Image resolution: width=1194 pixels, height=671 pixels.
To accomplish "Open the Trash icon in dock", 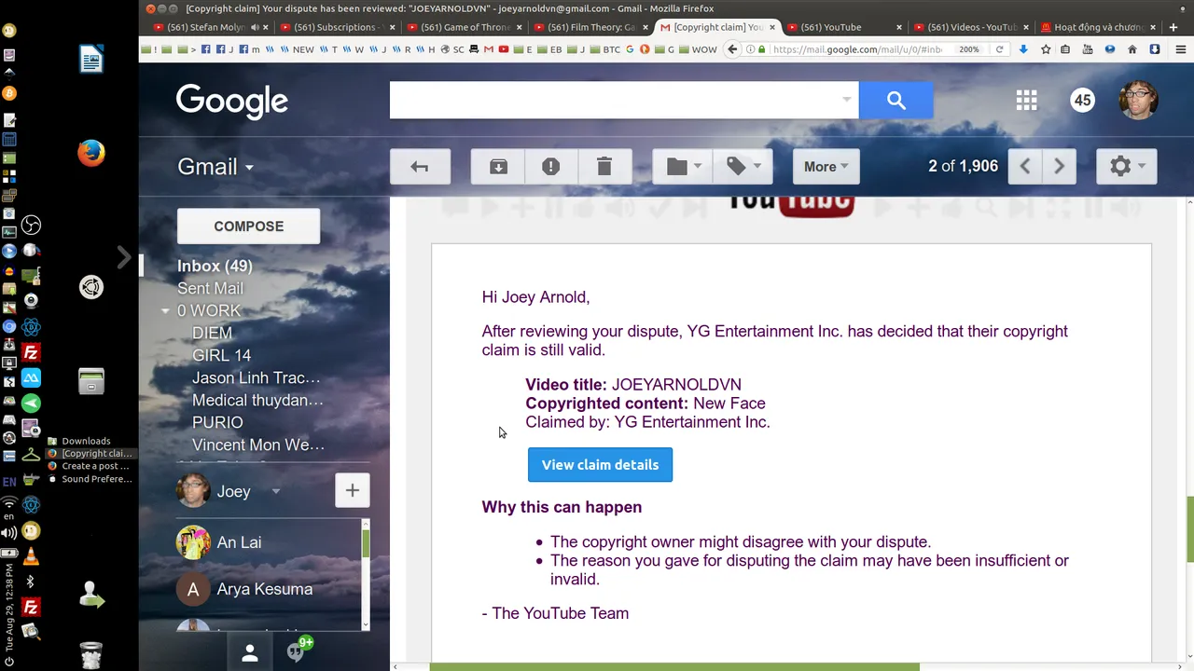I will (x=90, y=656).
